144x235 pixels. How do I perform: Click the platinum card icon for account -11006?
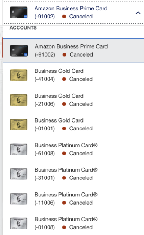click(x=19, y=199)
